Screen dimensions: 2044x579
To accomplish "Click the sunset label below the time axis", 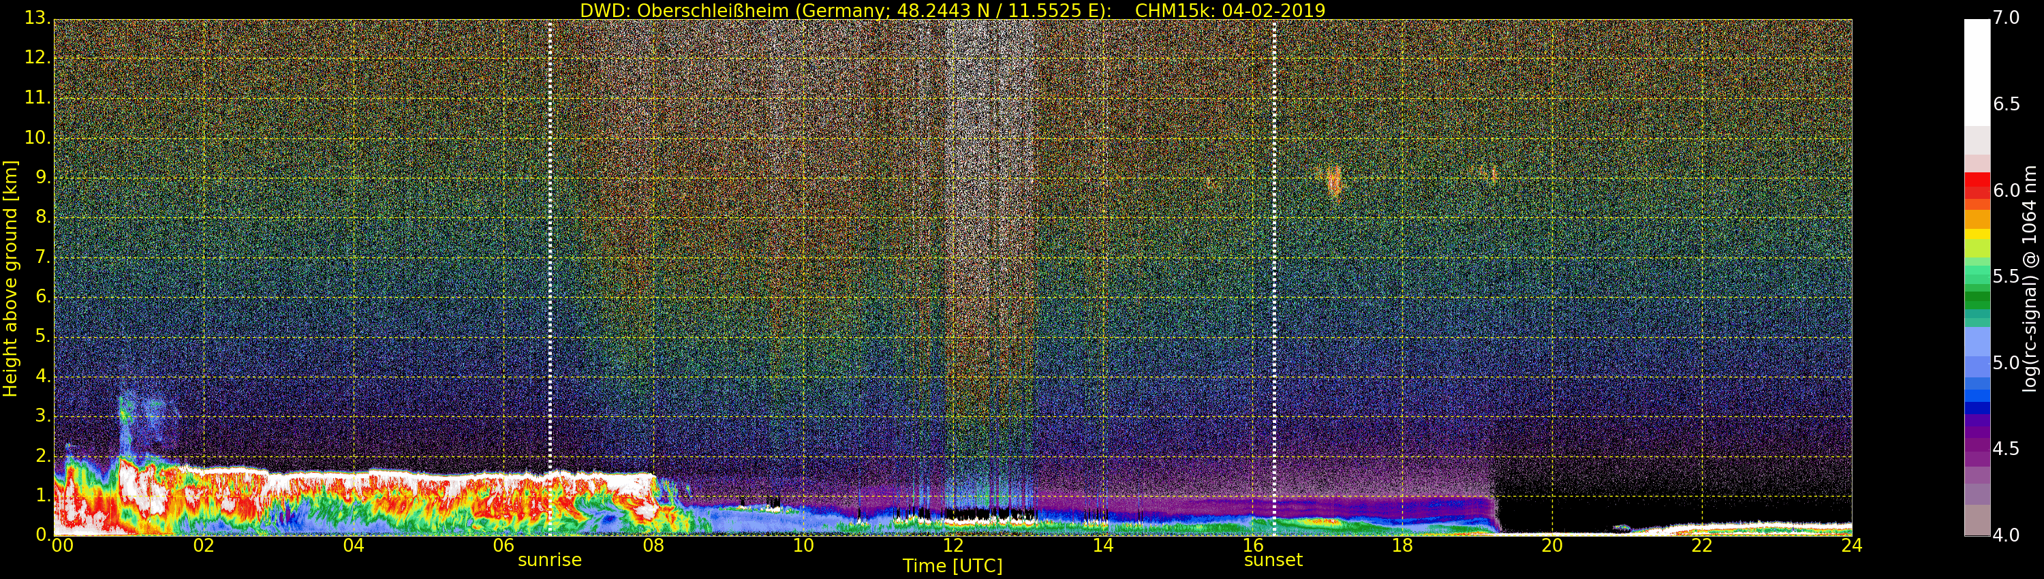I will click(1273, 560).
